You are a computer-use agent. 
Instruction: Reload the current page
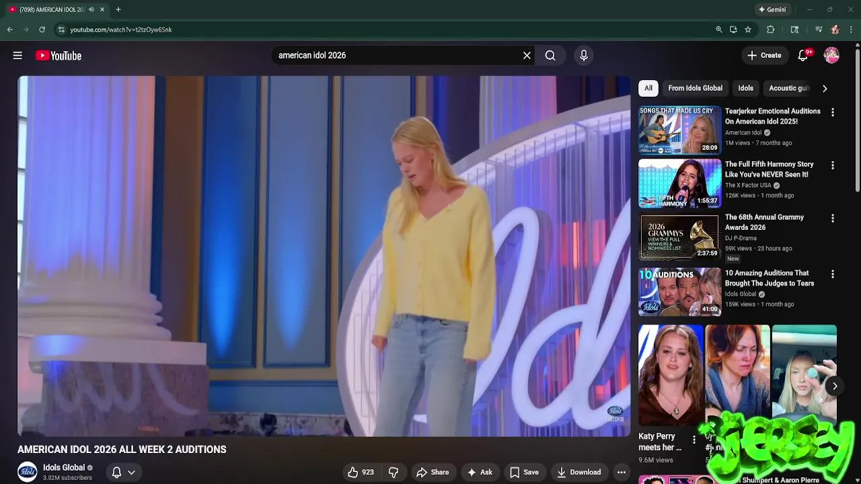[x=42, y=30]
